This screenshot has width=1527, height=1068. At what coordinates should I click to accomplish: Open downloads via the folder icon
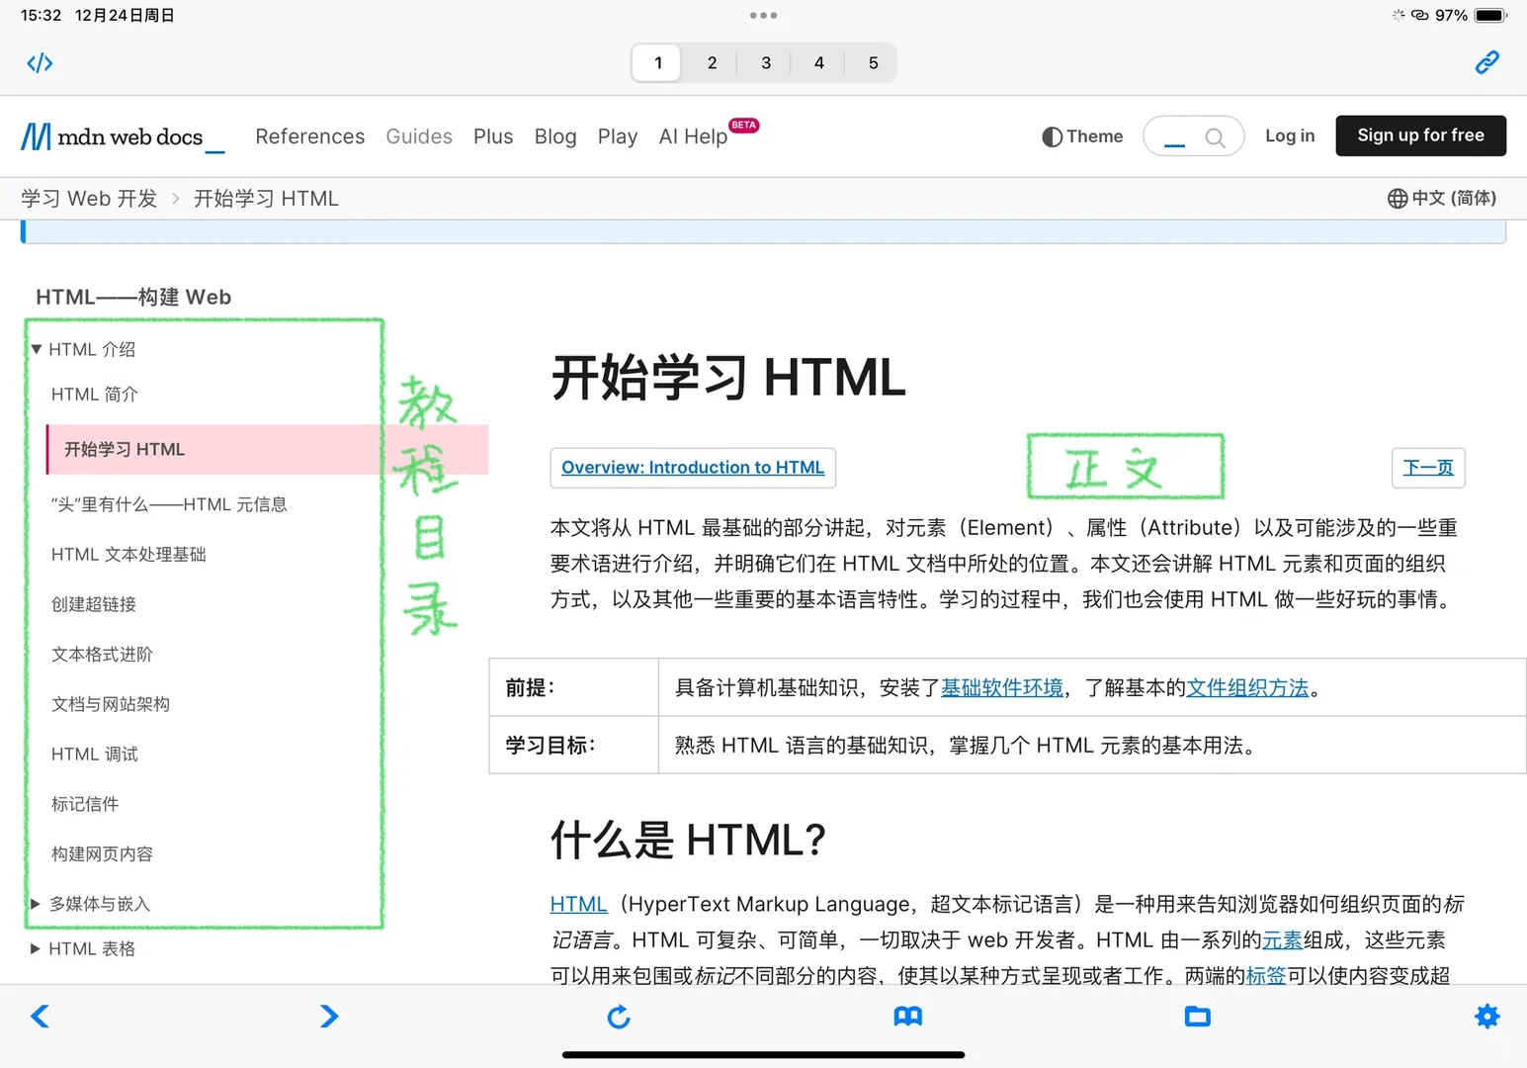[x=1197, y=1017]
